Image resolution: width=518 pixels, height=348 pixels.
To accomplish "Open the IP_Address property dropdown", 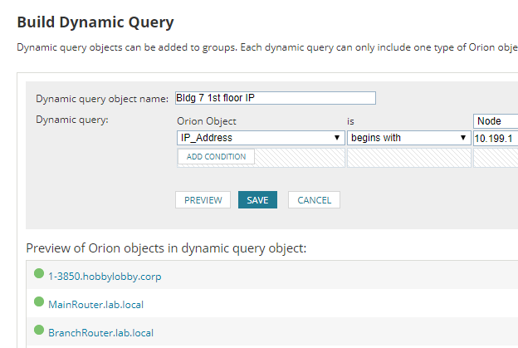I will (261, 138).
